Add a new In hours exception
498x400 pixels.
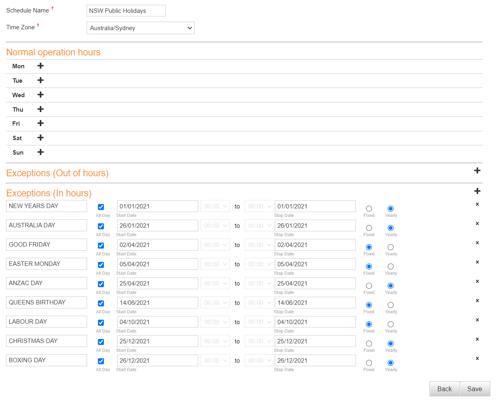point(477,191)
